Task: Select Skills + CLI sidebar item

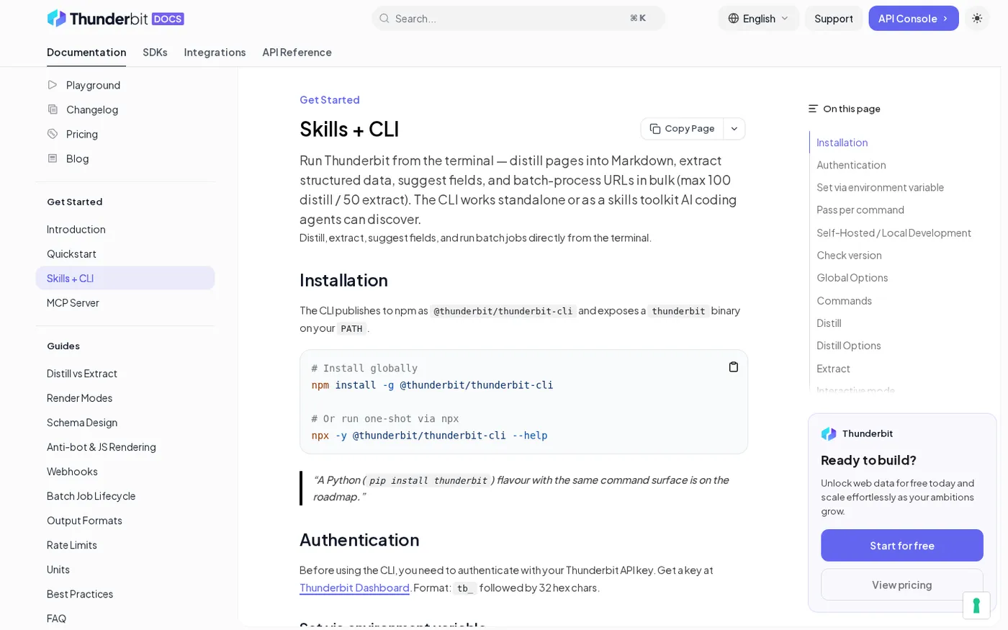Action: coord(125,279)
